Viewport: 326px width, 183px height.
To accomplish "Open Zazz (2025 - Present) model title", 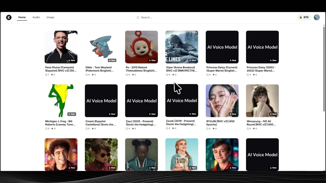I will (141, 123).
